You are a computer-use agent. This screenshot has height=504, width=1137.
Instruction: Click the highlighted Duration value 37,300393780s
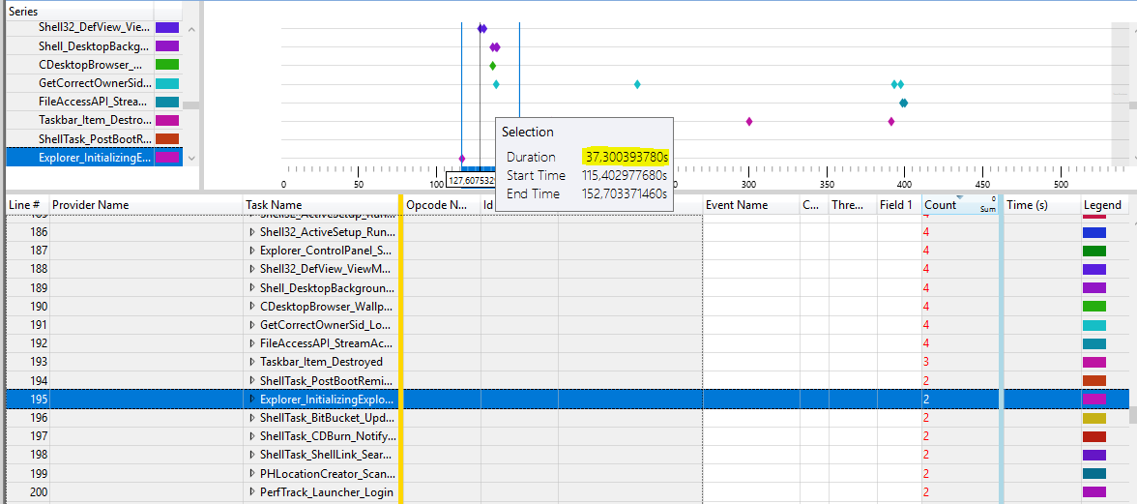627,157
